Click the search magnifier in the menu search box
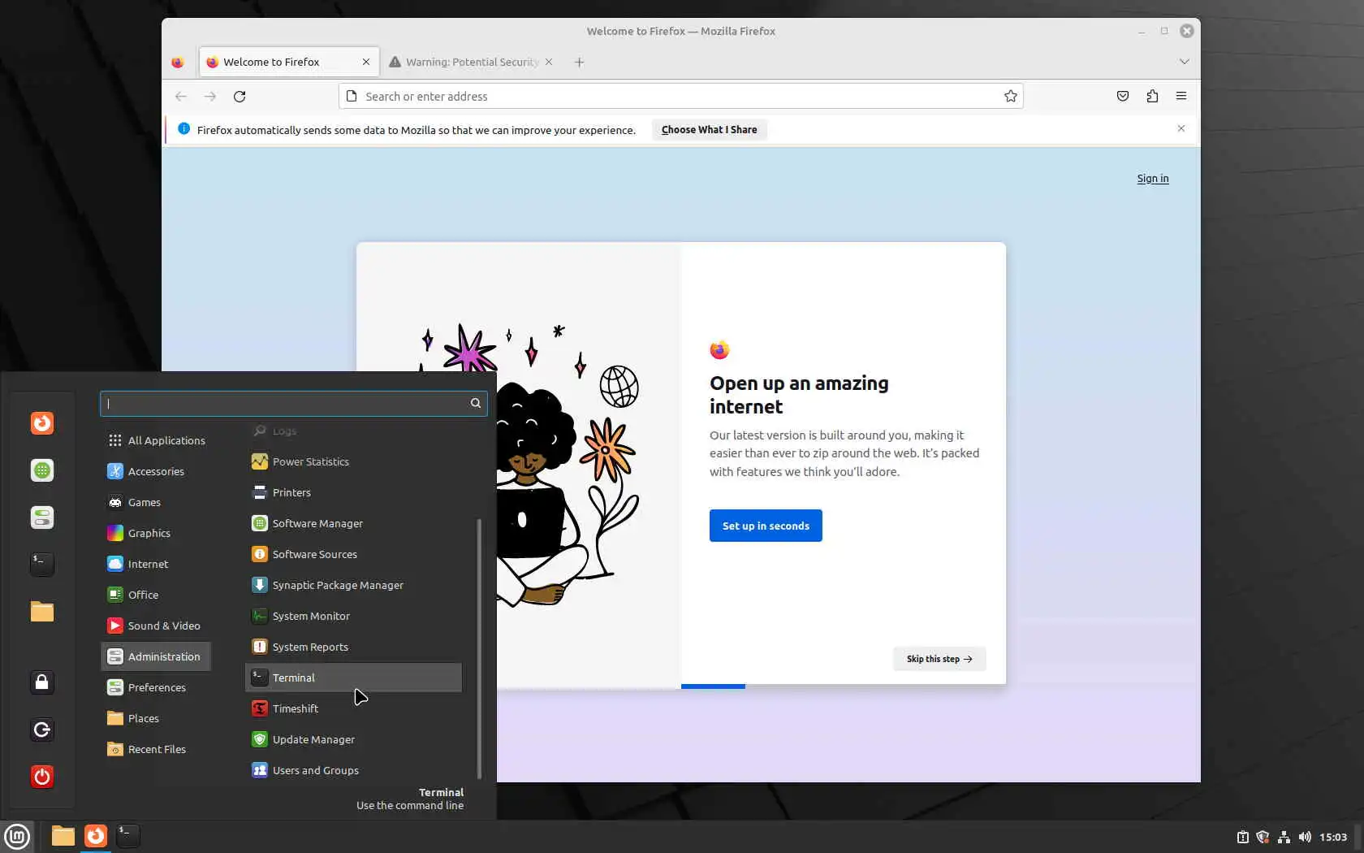Image resolution: width=1364 pixels, height=853 pixels. (x=476, y=404)
